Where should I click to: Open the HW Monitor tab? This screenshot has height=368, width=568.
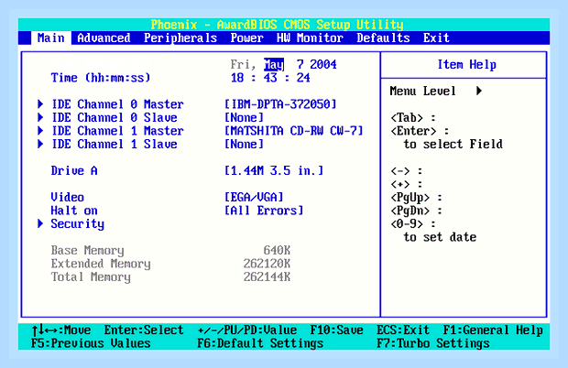310,38
